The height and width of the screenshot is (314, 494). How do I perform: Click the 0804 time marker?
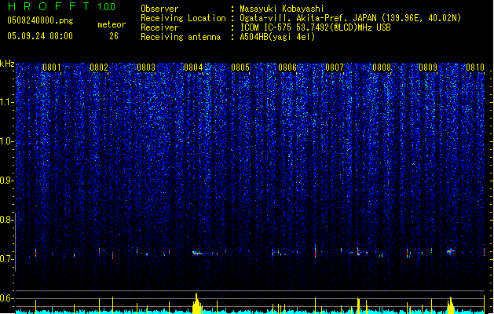point(193,68)
